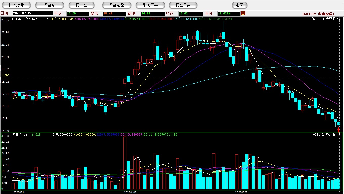Open the 智能集 button
Viewport: 344px width, 194px height.
[x=50, y=5]
